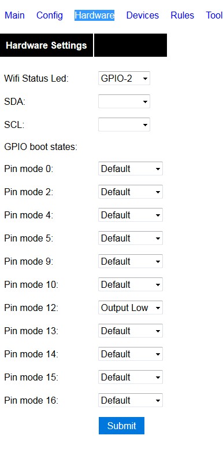Open the SCL pin dropdown
The width and height of the screenshot is (223, 450).
[124, 125]
